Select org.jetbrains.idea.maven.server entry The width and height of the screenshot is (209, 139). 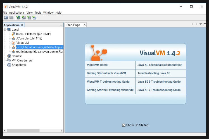point(40,52)
